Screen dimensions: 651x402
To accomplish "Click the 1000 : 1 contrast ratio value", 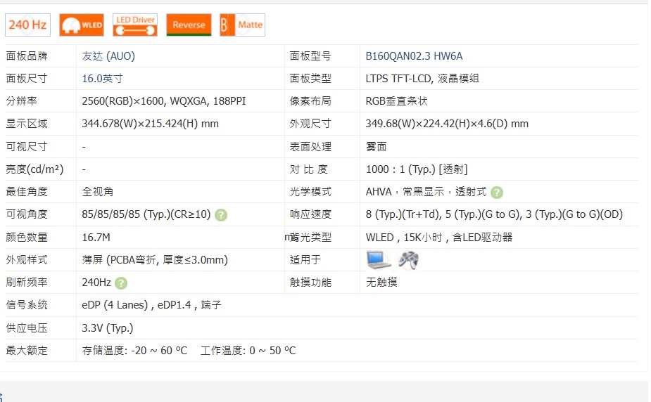I will 417,169.
